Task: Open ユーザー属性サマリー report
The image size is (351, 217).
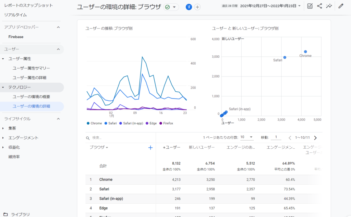Action: (x=31, y=68)
